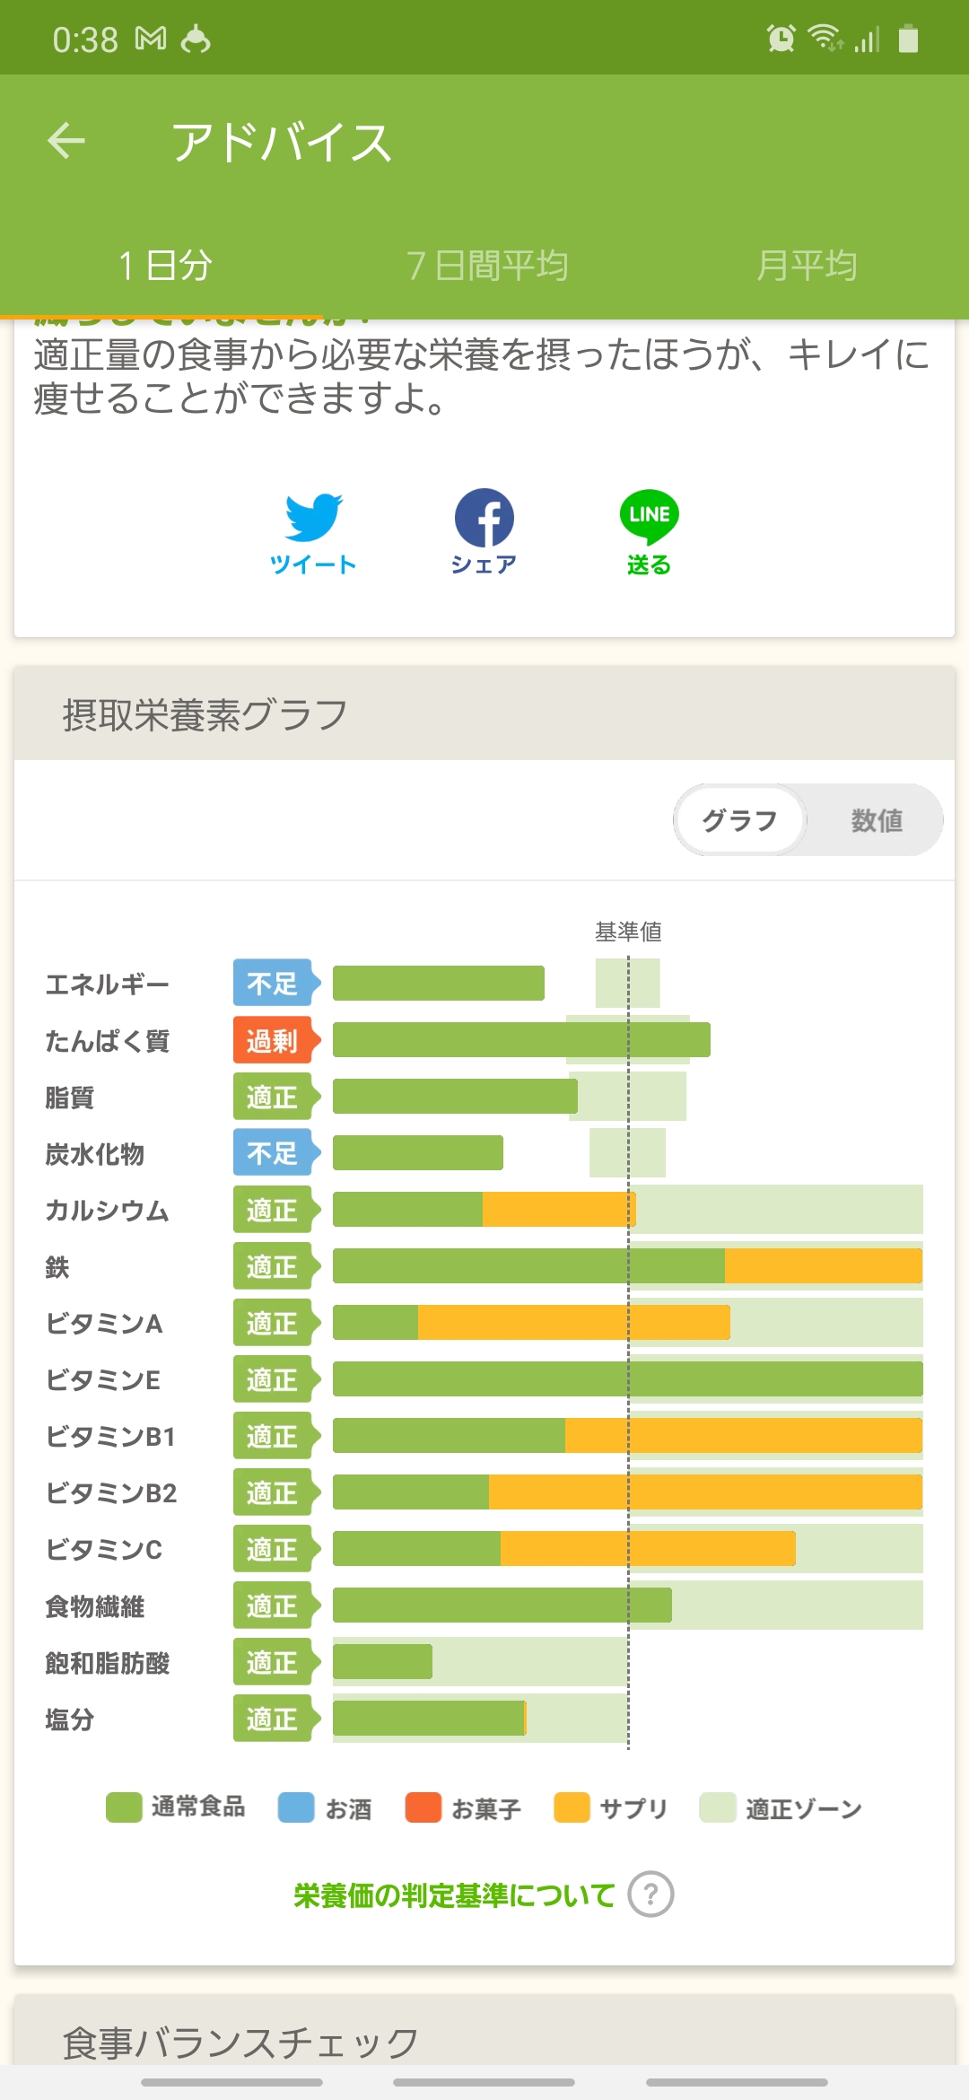Switch to the 月平均 tab
Screen dimensions: 969x2100
click(x=807, y=266)
